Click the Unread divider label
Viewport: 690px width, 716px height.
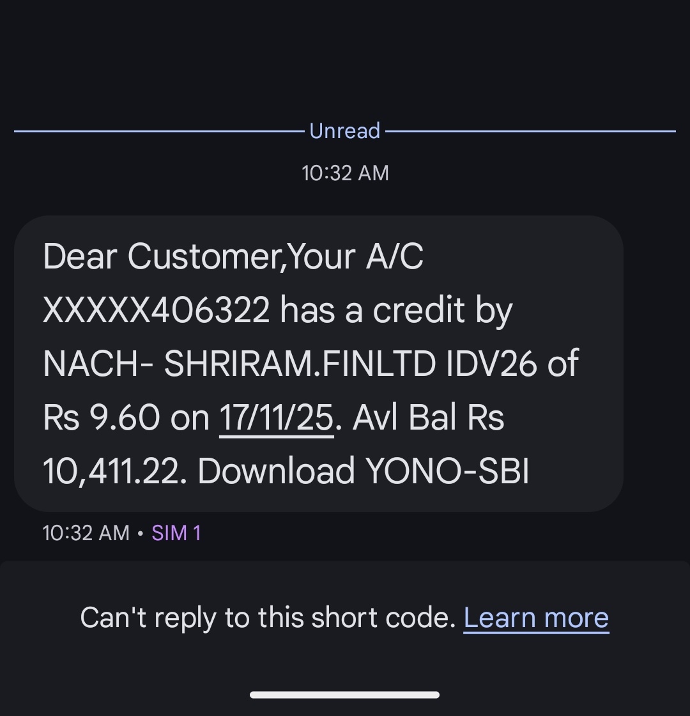pyautogui.click(x=345, y=131)
